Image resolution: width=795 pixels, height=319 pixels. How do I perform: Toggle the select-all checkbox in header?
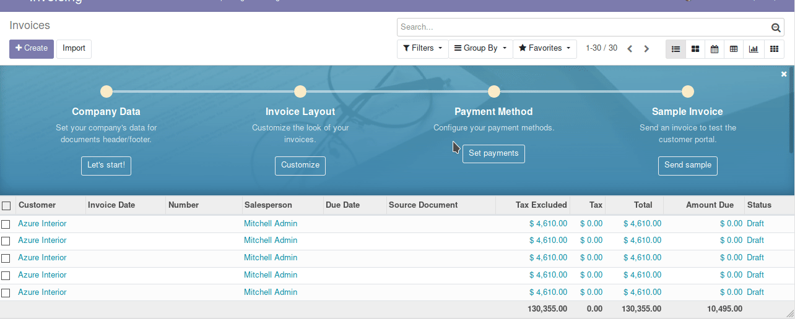coord(6,205)
